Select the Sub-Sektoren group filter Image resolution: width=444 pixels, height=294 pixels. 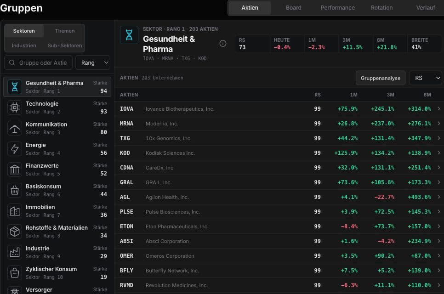pos(65,45)
